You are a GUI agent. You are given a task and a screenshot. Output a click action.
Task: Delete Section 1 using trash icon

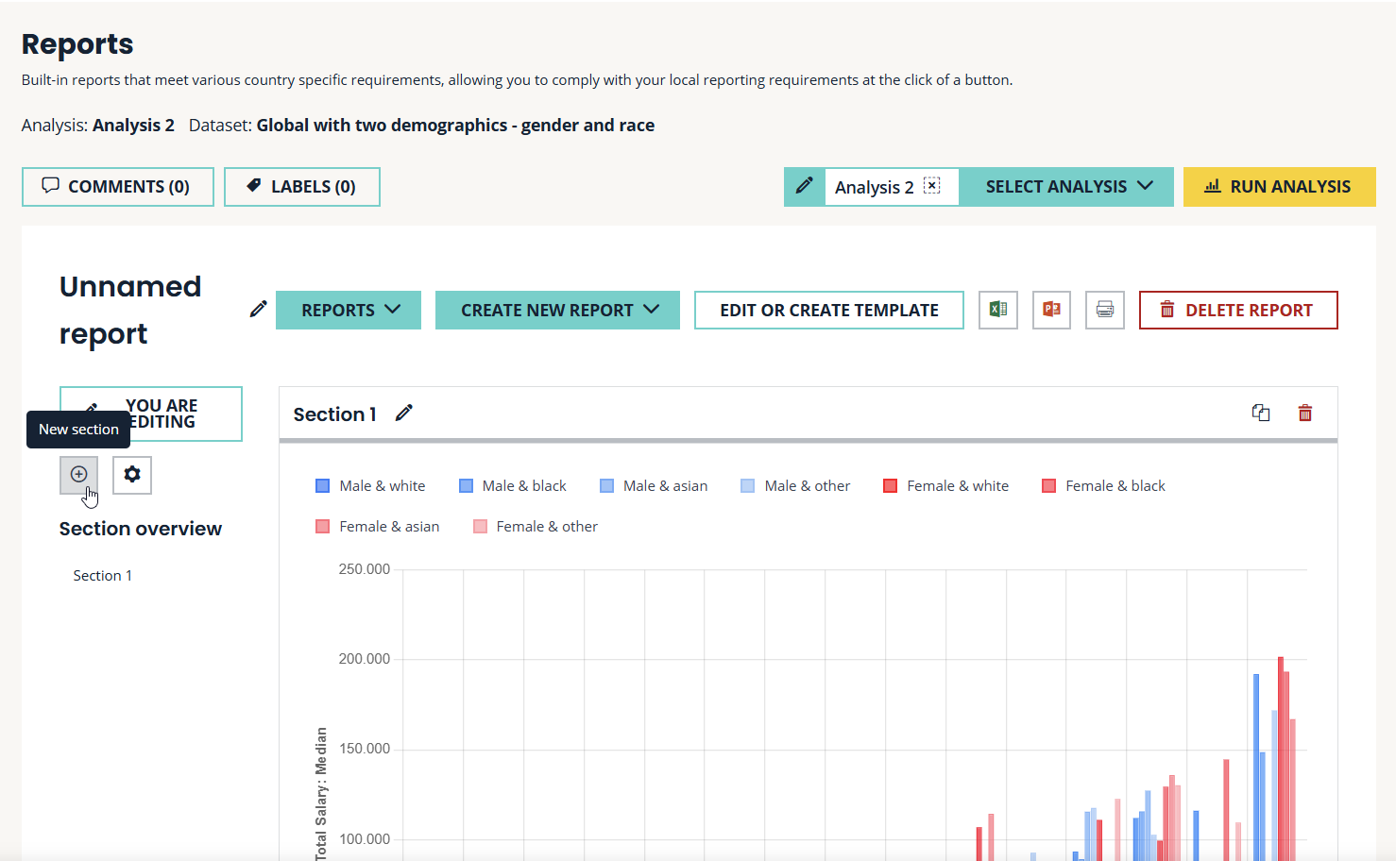[x=1305, y=413]
